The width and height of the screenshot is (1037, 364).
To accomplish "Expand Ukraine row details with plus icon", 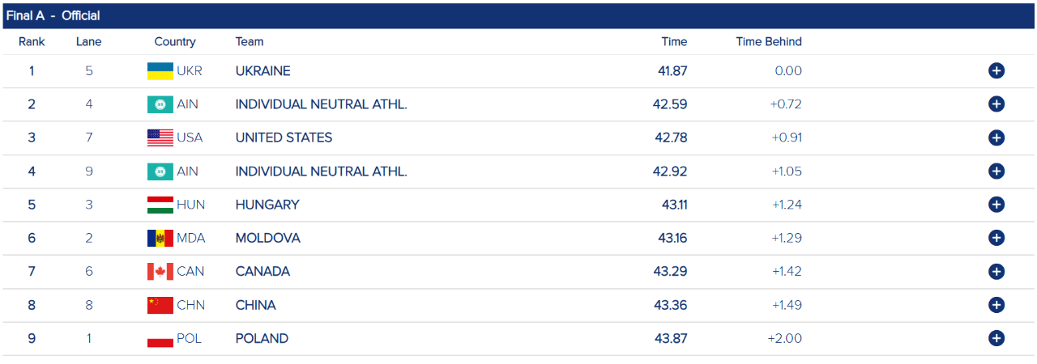I will pyautogui.click(x=996, y=71).
